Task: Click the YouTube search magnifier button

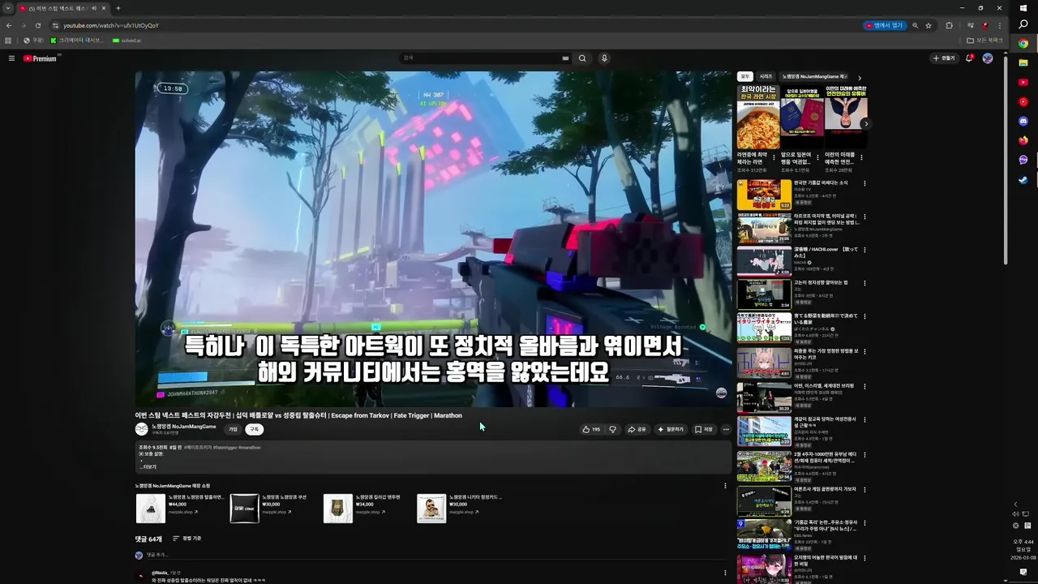Action: (x=582, y=58)
